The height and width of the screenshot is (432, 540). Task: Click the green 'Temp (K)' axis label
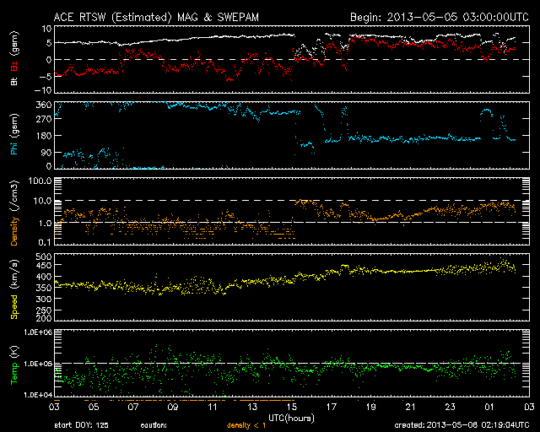pos(14,365)
